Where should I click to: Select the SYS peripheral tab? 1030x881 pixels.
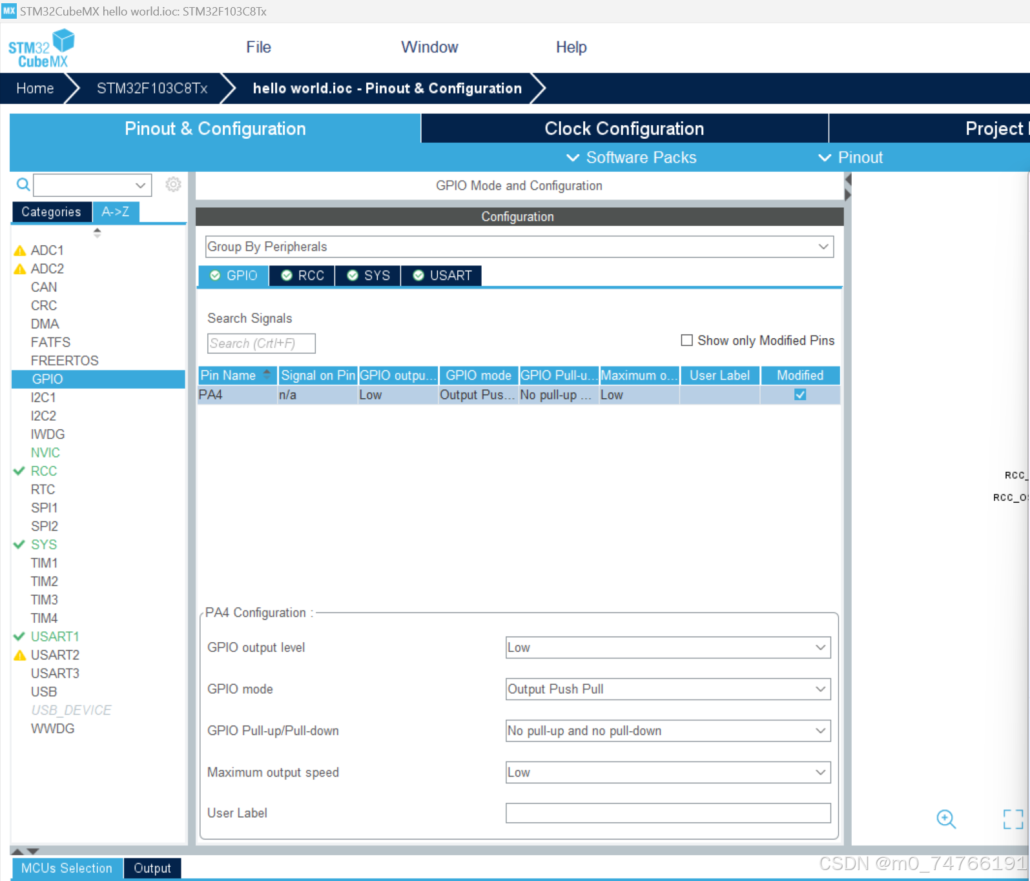point(368,276)
